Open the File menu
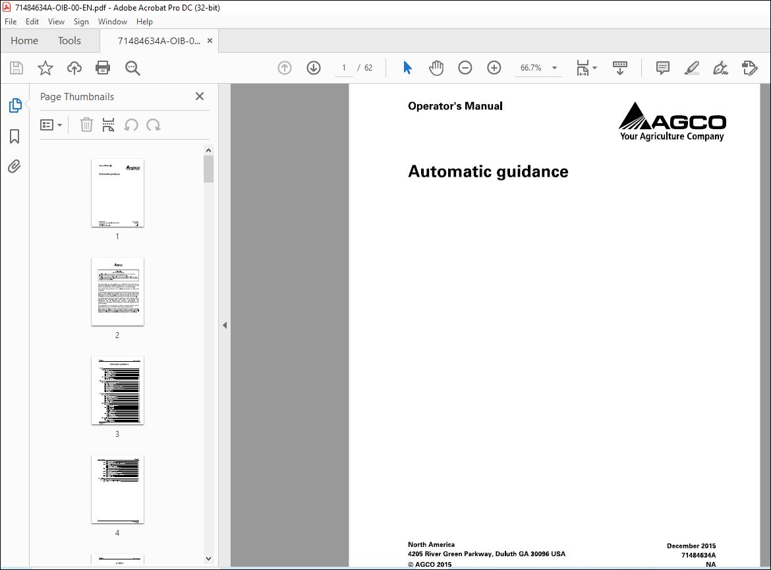The image size is (771, 570). (11, 22)
